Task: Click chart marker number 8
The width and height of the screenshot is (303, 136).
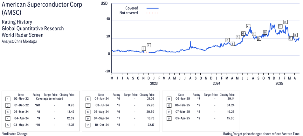Action: pos(254,34)
